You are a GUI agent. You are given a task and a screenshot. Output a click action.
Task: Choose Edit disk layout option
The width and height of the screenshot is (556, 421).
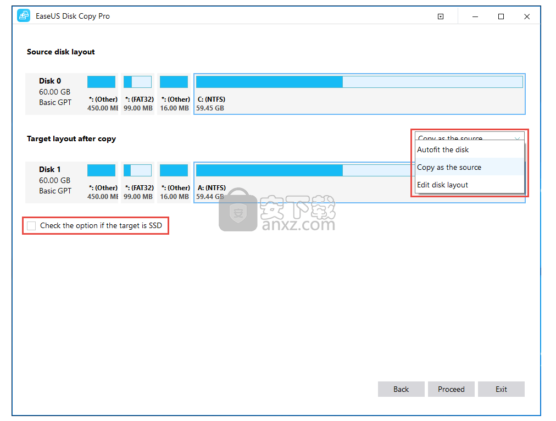(x=470, y=185)
